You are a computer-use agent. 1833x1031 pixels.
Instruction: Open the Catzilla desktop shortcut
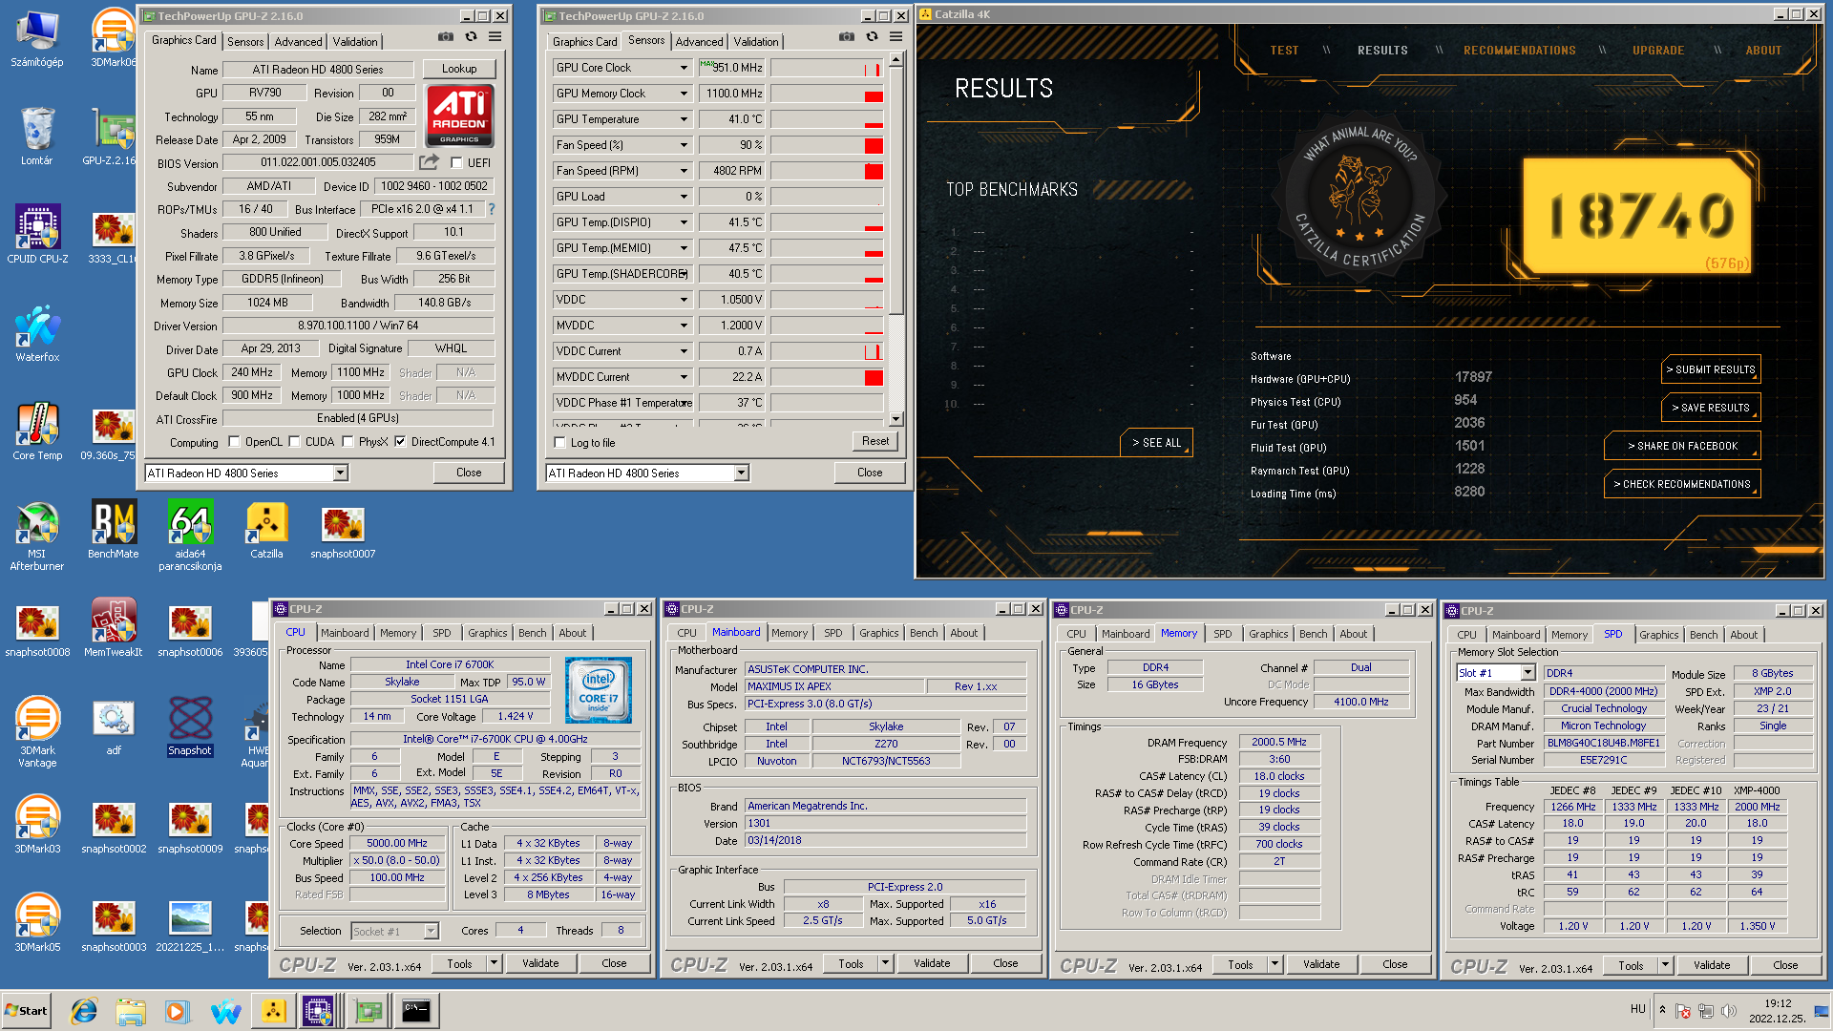(266, 530)
